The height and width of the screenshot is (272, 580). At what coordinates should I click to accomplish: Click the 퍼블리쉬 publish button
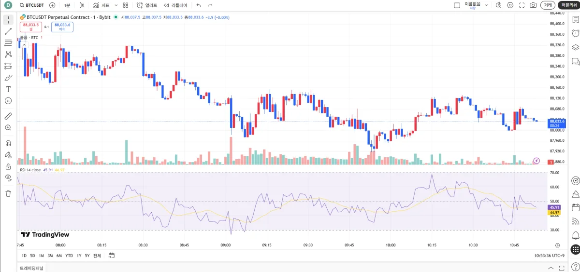tap(568, 5)
